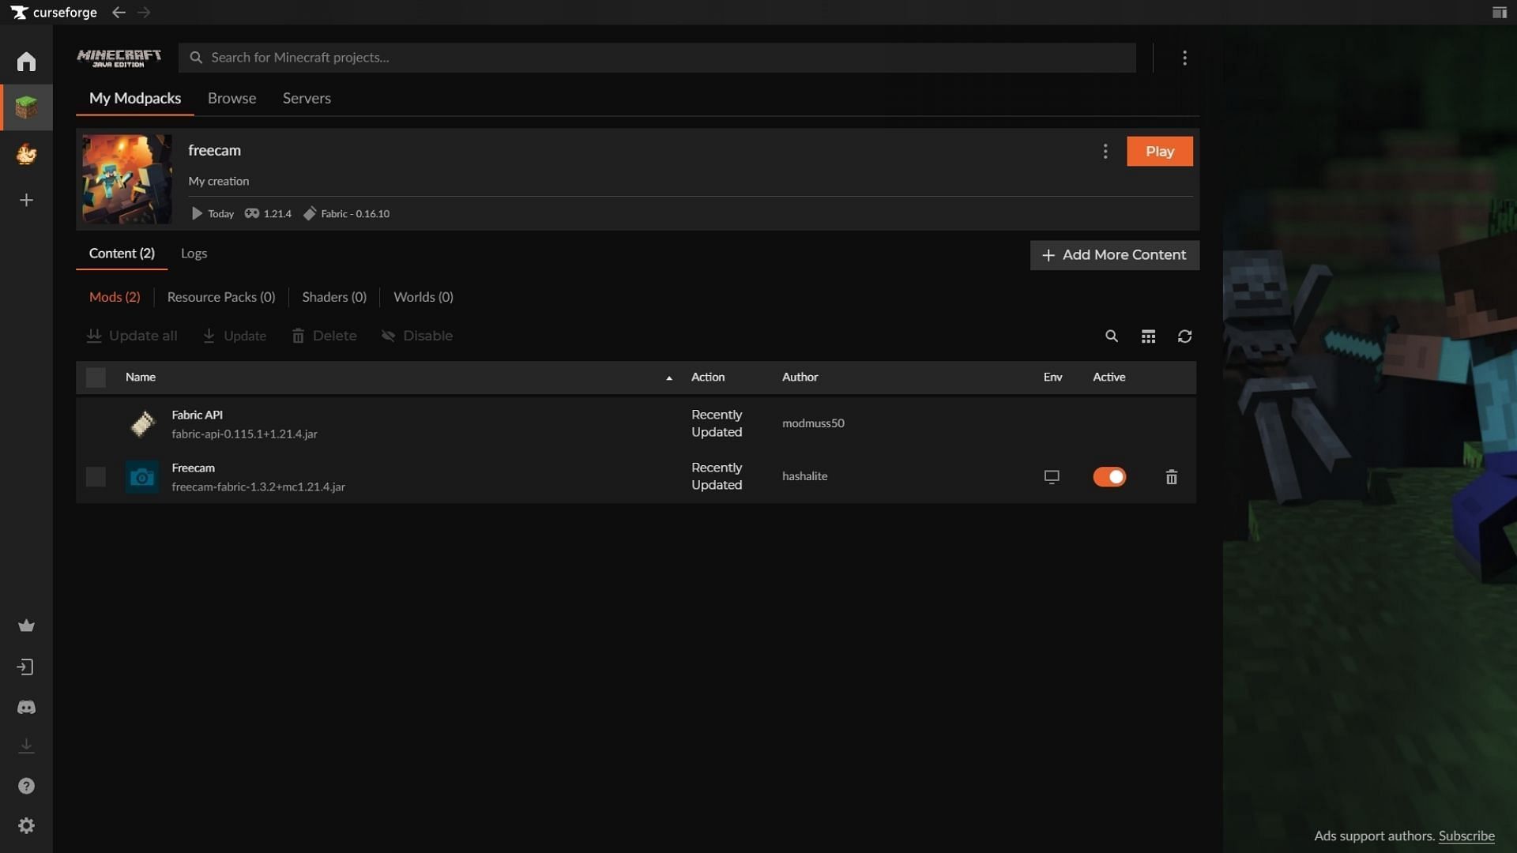Click the Fabric API mod icon
The image size is (1517, 853).
click(143, 424)
